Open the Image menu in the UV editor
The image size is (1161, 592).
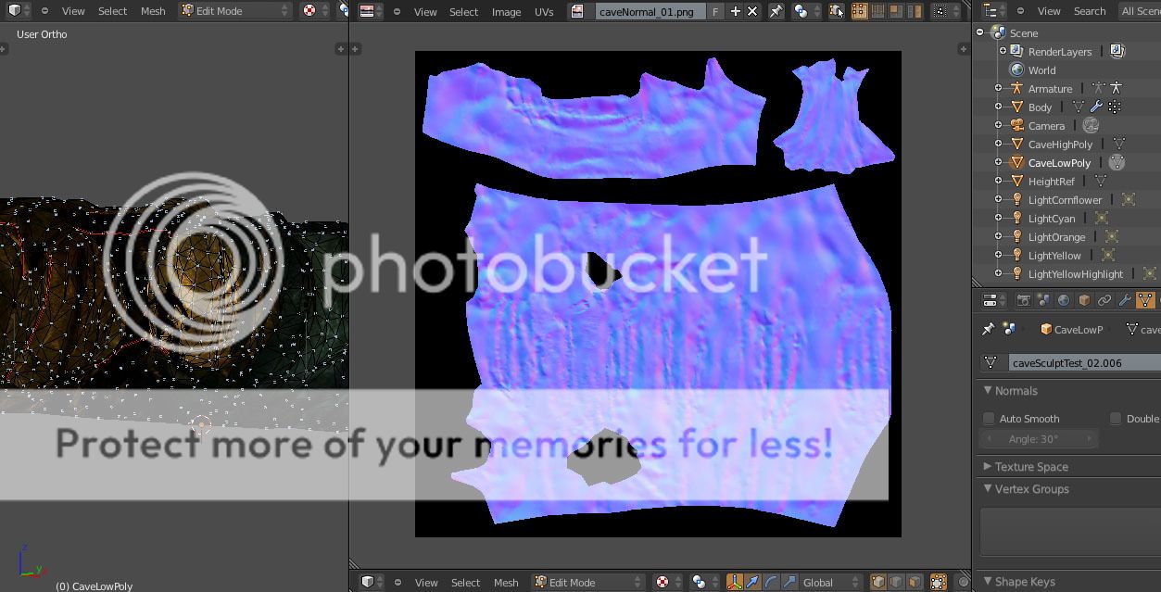pyautogui.click(x=506, y=12)
